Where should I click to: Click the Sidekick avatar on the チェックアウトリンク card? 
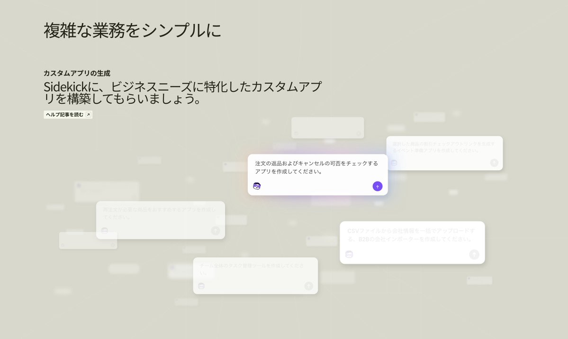click(394, 162)
